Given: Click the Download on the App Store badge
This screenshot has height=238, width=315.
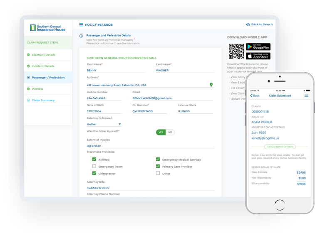Looking at the screenshot, I should (258, 56).
